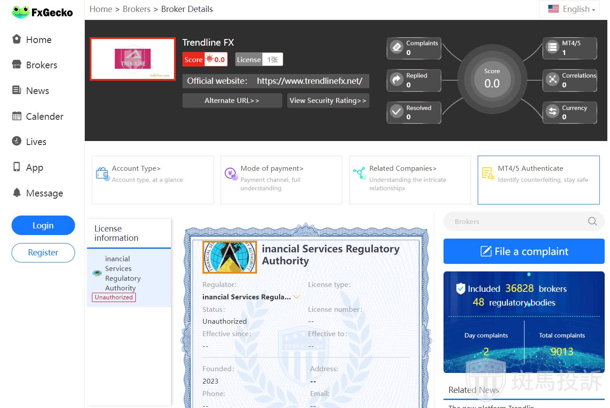Click the Resolved checkmark icon
Viewport: 610px width, 408px height.
pyautogui.click(x=396, y=112)
